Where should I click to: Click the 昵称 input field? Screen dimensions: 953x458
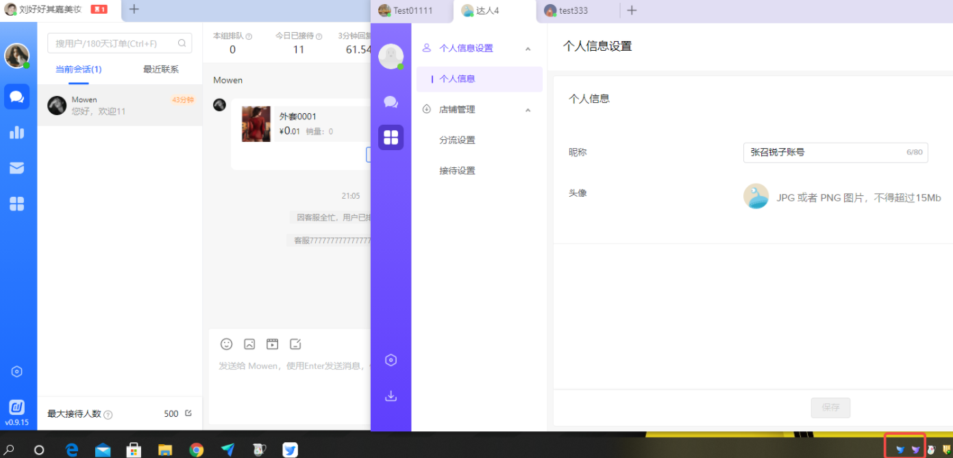(826, 152)
